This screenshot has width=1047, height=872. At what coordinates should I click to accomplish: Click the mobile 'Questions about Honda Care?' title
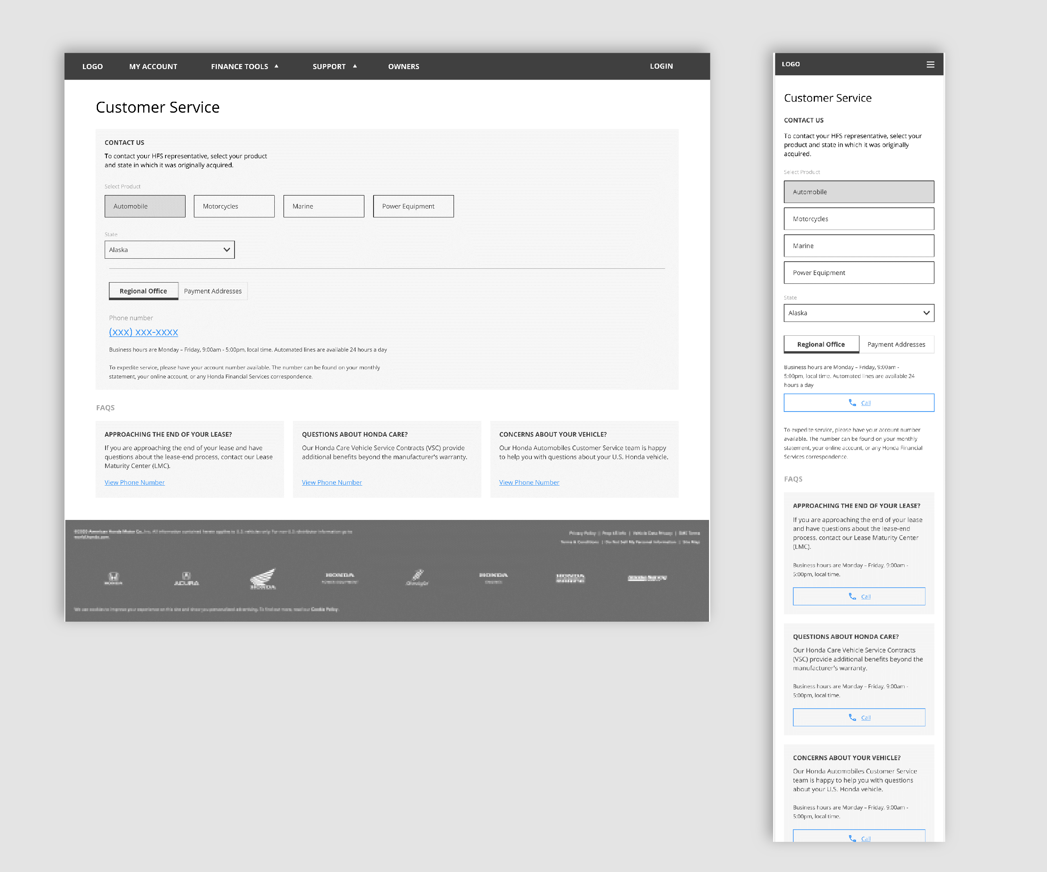click(x=846, y=637)
